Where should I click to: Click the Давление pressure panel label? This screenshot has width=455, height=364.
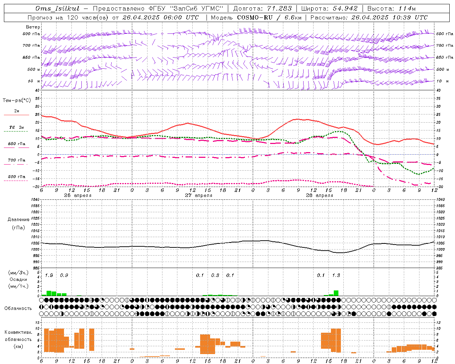(18, 220)
